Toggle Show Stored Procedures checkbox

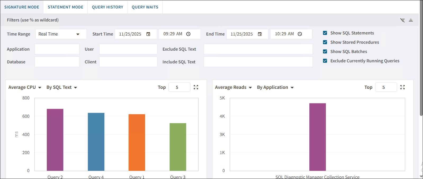(x=325, y=42)
